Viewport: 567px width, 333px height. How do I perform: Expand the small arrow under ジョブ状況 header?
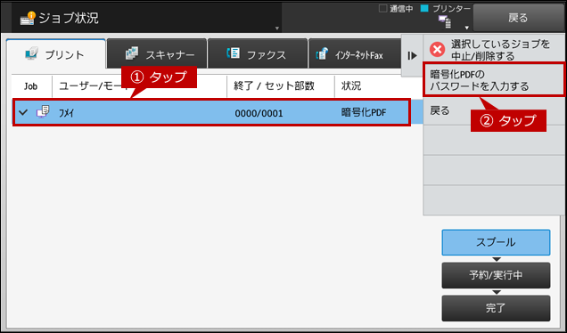tap(277, 28)
